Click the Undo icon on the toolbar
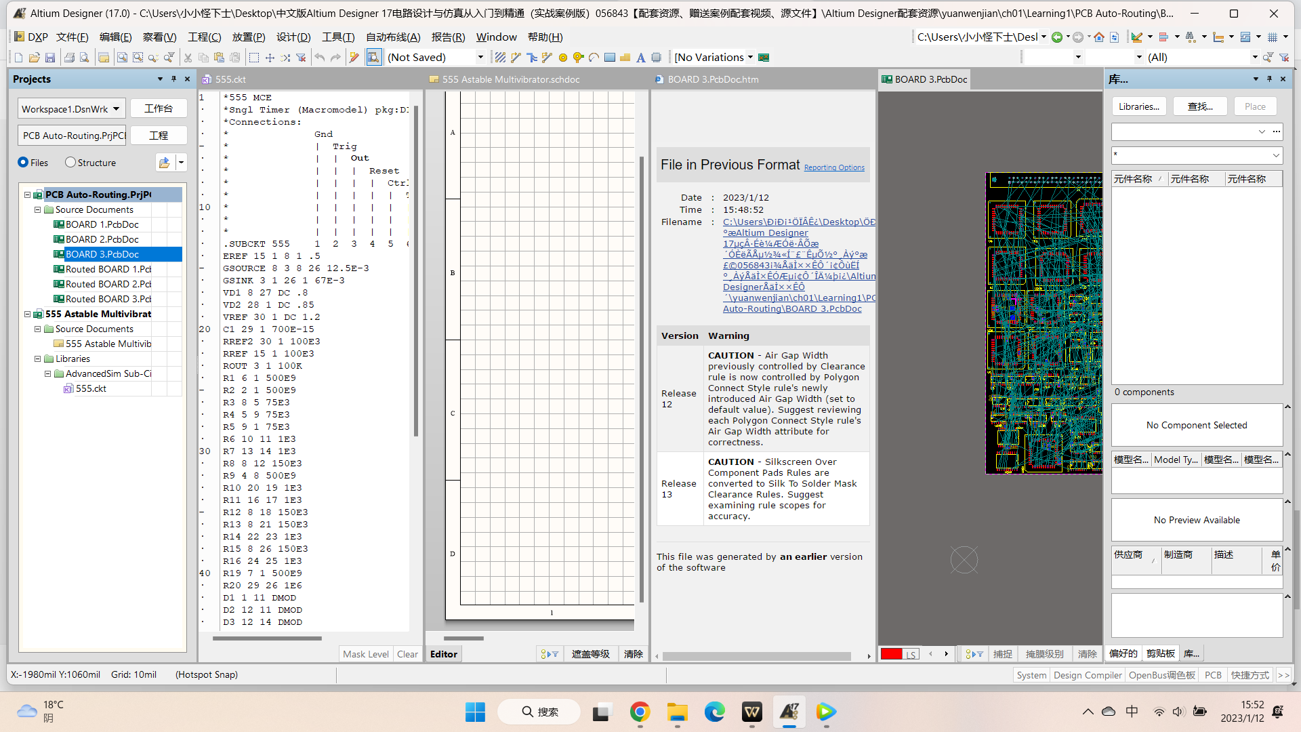Viewport: 1301px width, 732px height. (318, 57)
